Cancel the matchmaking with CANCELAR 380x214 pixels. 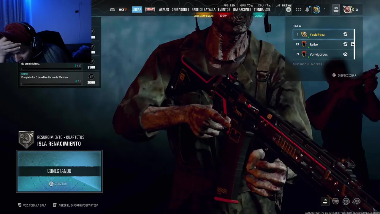tap(58, 184)
